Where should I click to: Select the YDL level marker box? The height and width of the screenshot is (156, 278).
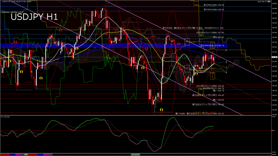click(x=200, y=89)
